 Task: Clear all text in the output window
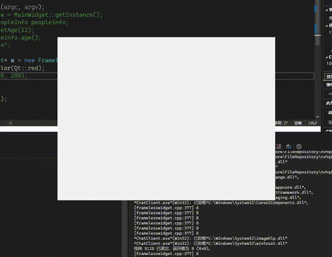tap(279, 146)
